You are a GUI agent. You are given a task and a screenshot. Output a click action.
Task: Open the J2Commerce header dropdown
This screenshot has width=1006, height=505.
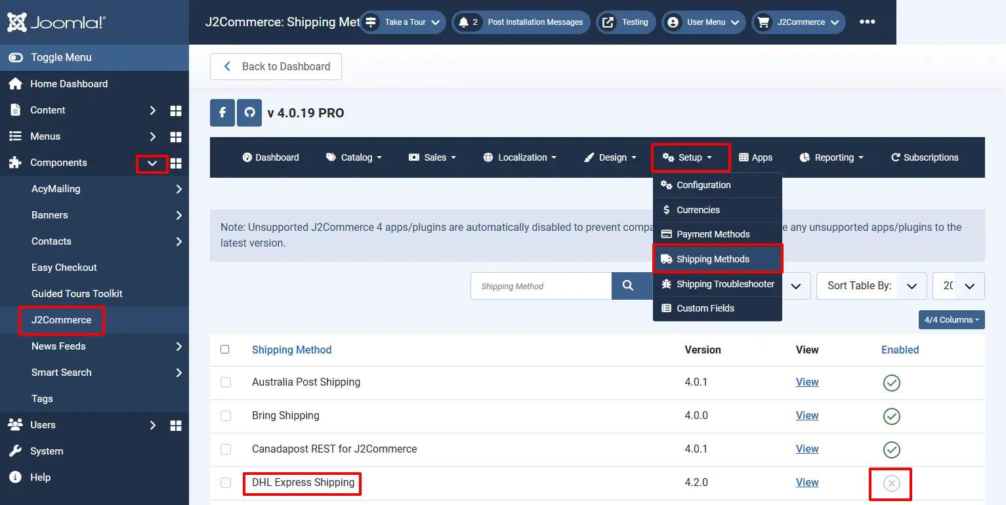click(799, 22)
